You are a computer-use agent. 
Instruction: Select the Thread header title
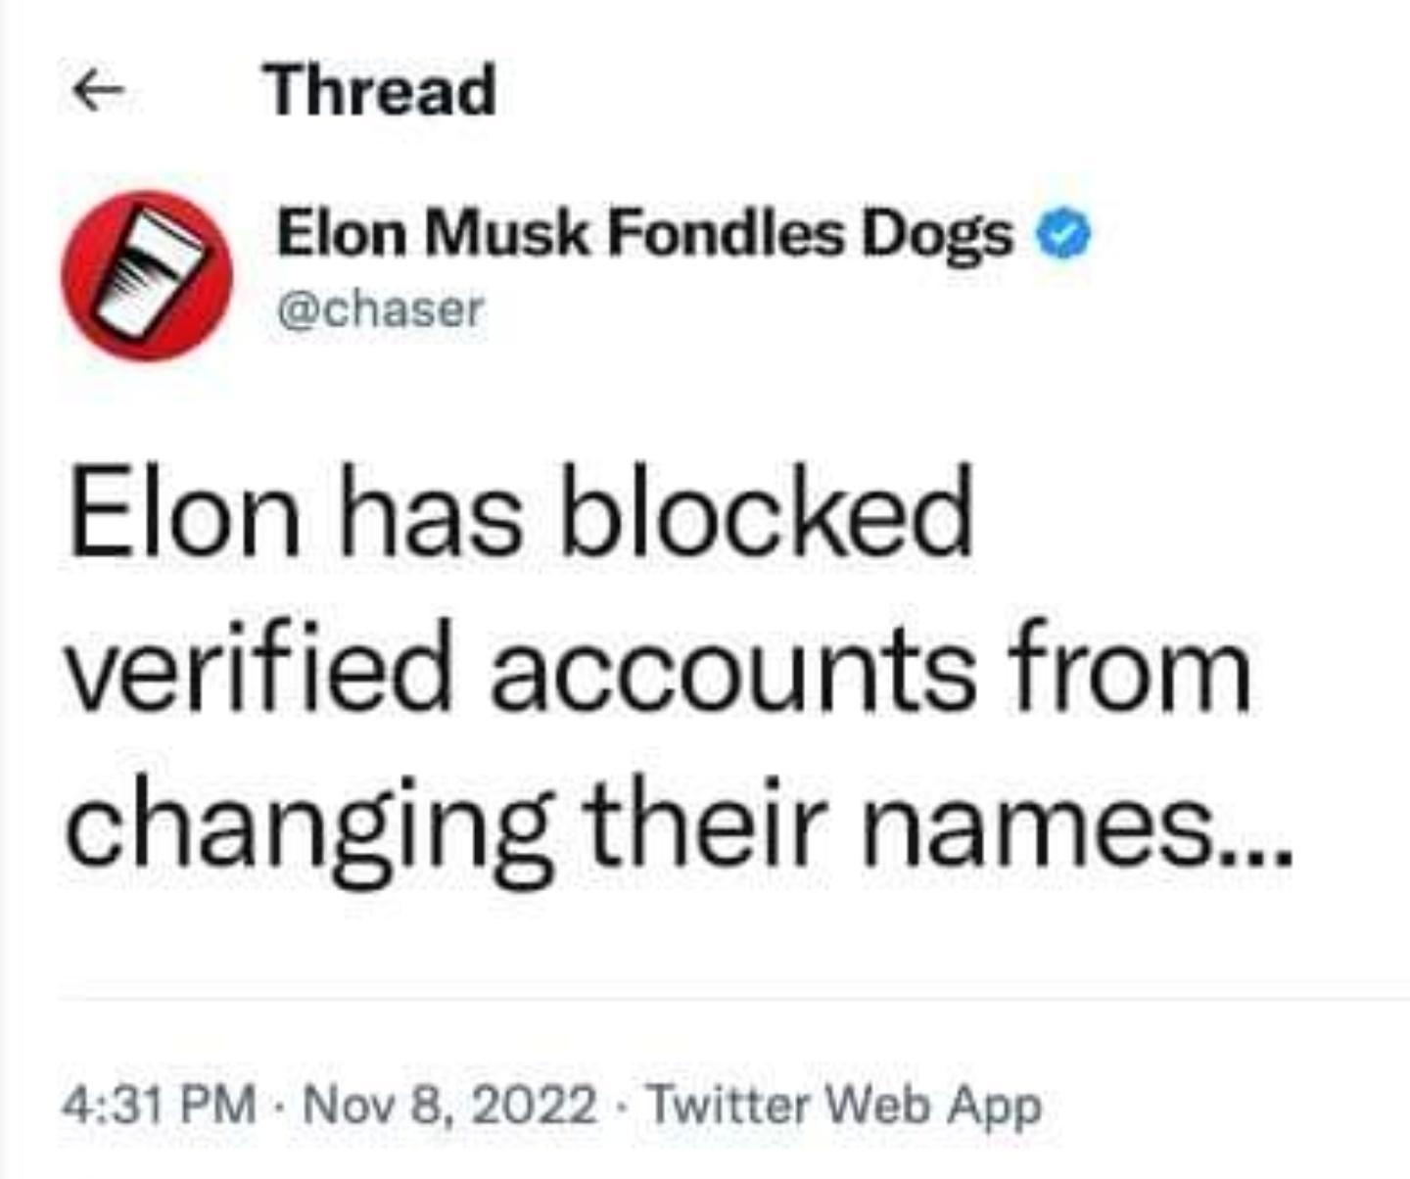(380, 91)
